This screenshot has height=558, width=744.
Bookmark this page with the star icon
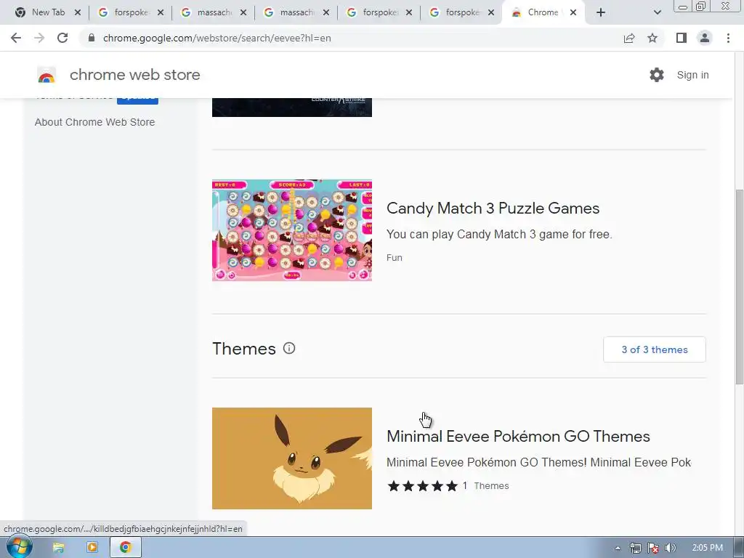tap(652, 38)
